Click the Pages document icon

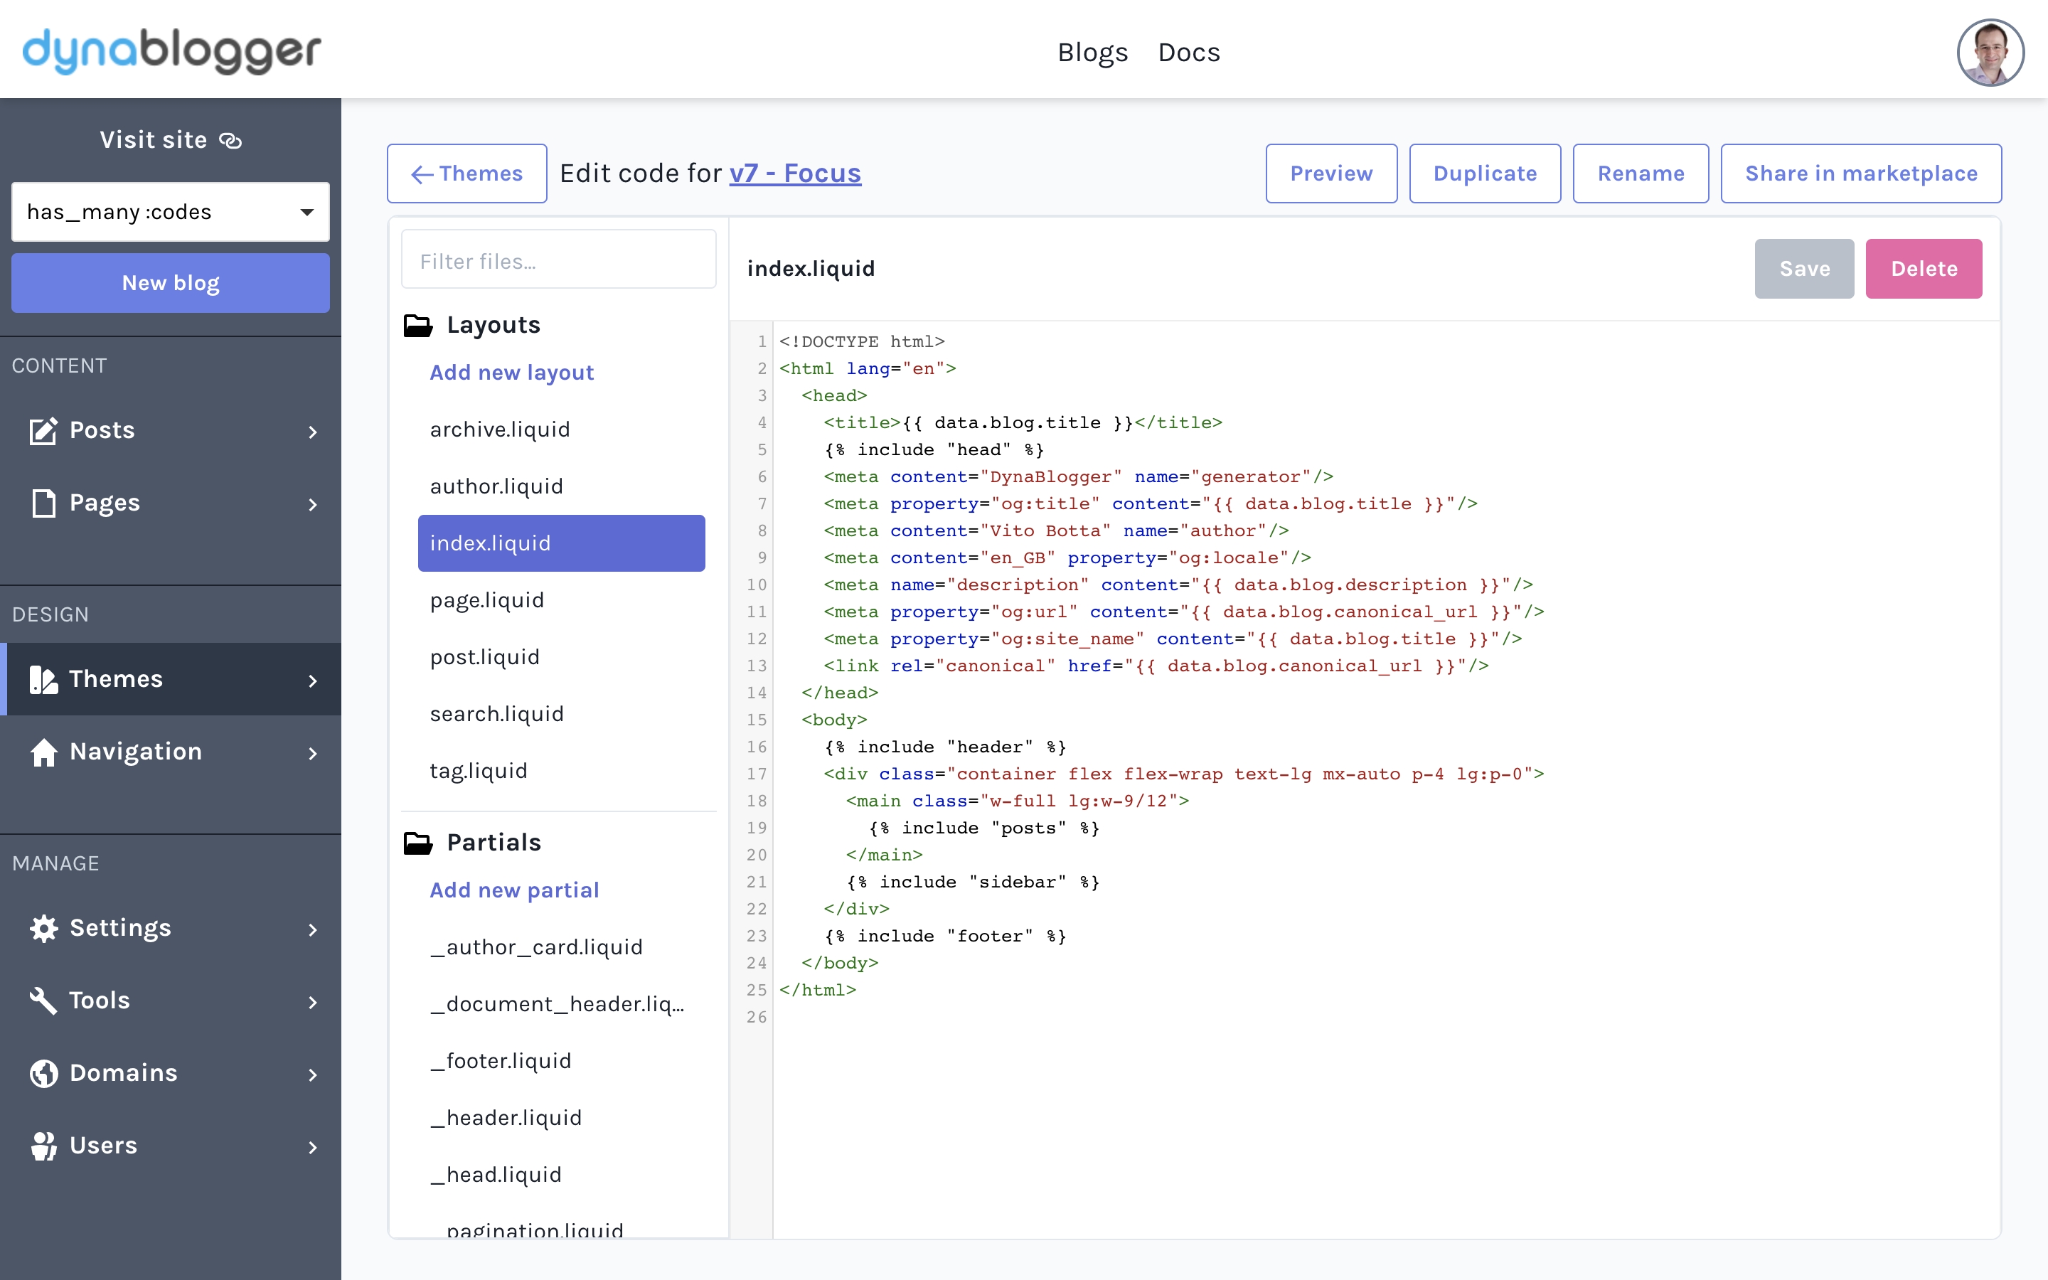(43, 503)
